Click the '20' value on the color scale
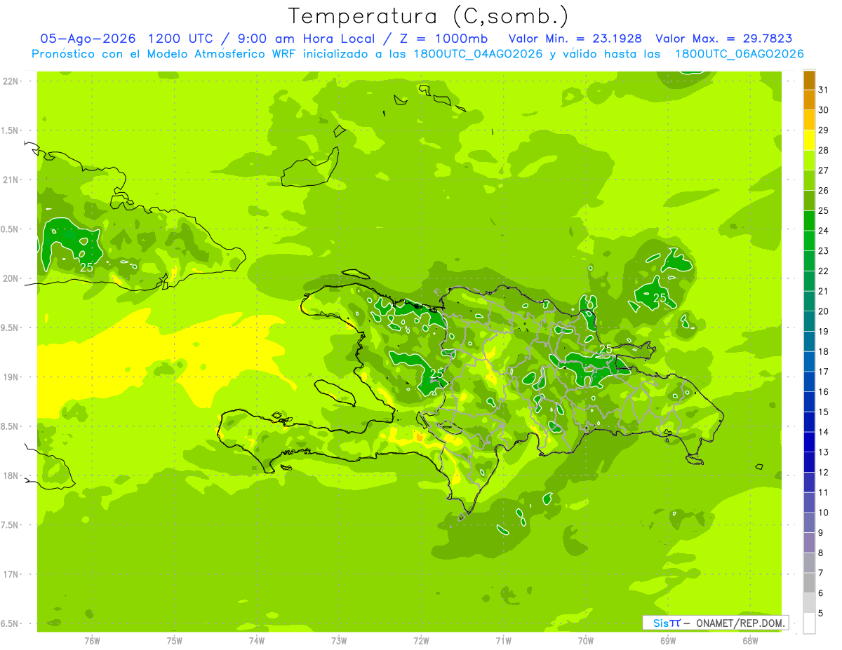Image resolution: width=842 pixels, height=650 pixels. (x=824, y=311)
